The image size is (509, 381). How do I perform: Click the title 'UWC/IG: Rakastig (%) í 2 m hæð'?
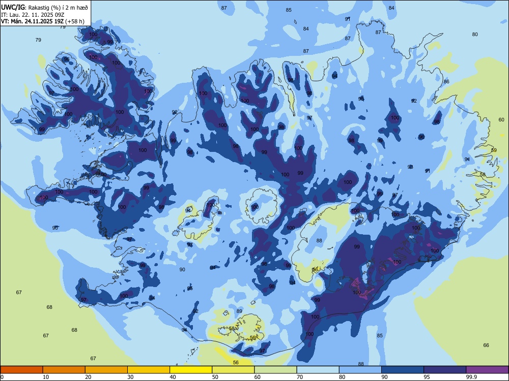[x=44, y=8]
